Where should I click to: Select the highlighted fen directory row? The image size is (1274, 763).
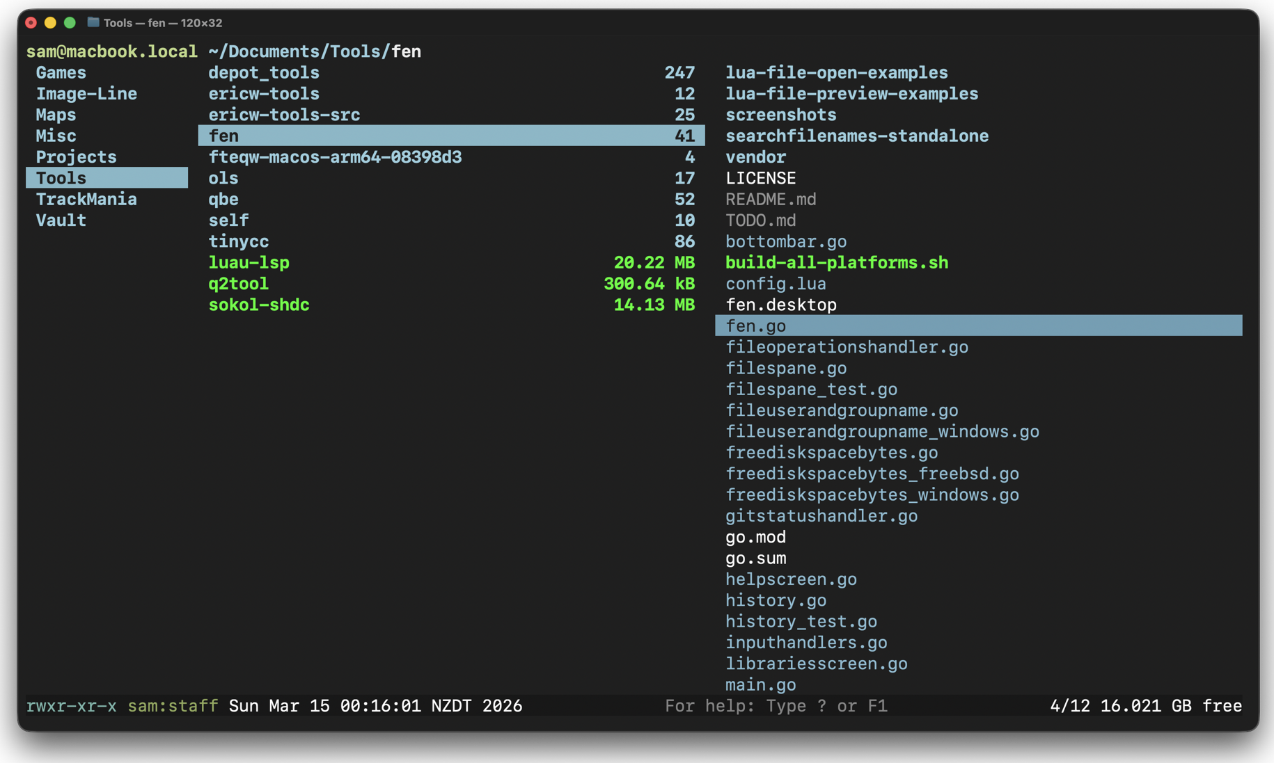point(451,136)
